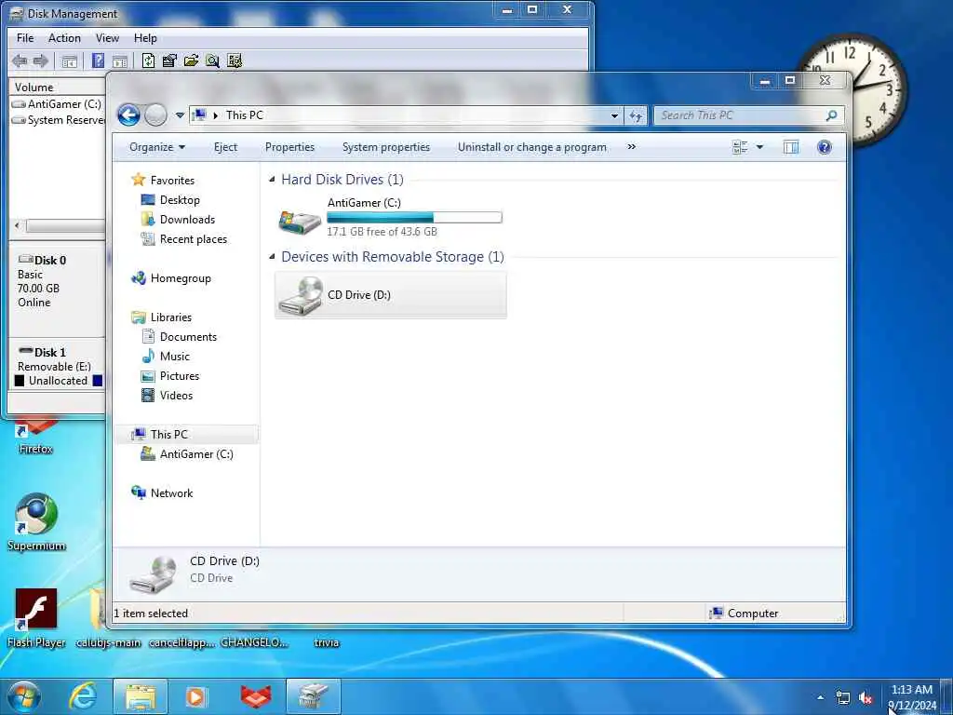Toggle console tree icon in Disk Management
This screenshot has height=715, width=953.
click(x=70, y=61)
